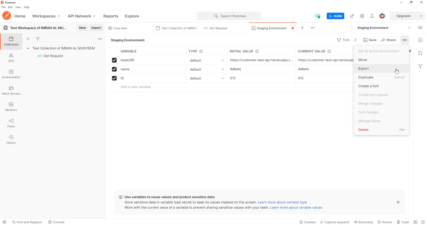Select Delete from the context menu

click(x=381, y=130)
